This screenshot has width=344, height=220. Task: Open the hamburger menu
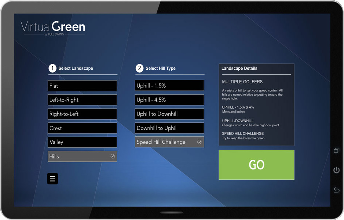coord(52,179)
